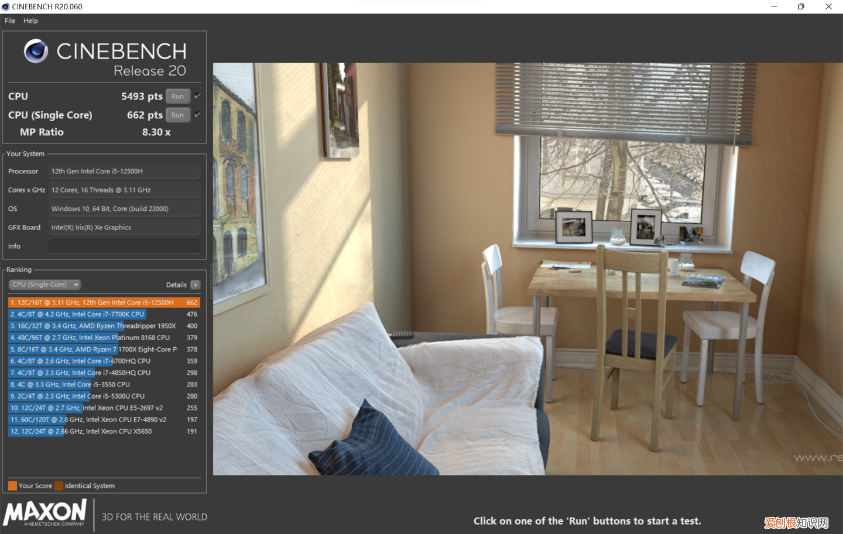This screenshot has width=843, height=534.
Task: Restore down the Cinebench window
Action: click(801, 6)
